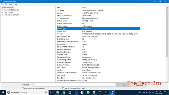Select the Hardware Abstraction Layer row
The image size is (169, 95).
point(98,73)
